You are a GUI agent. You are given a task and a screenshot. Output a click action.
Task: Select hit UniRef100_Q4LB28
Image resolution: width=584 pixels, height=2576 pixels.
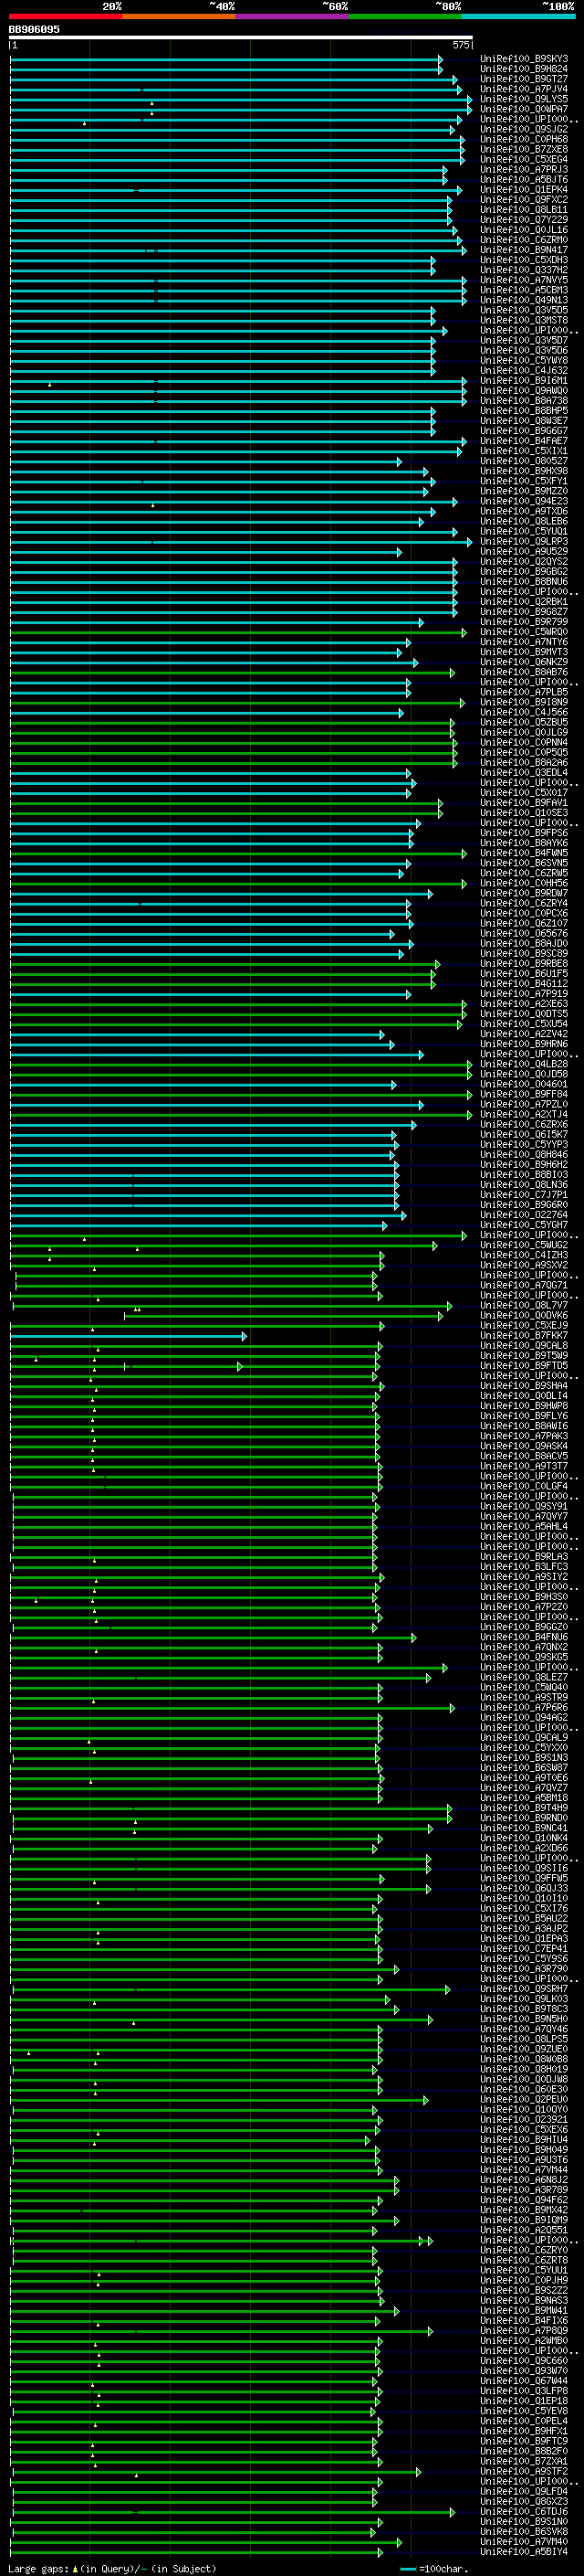524,1064
